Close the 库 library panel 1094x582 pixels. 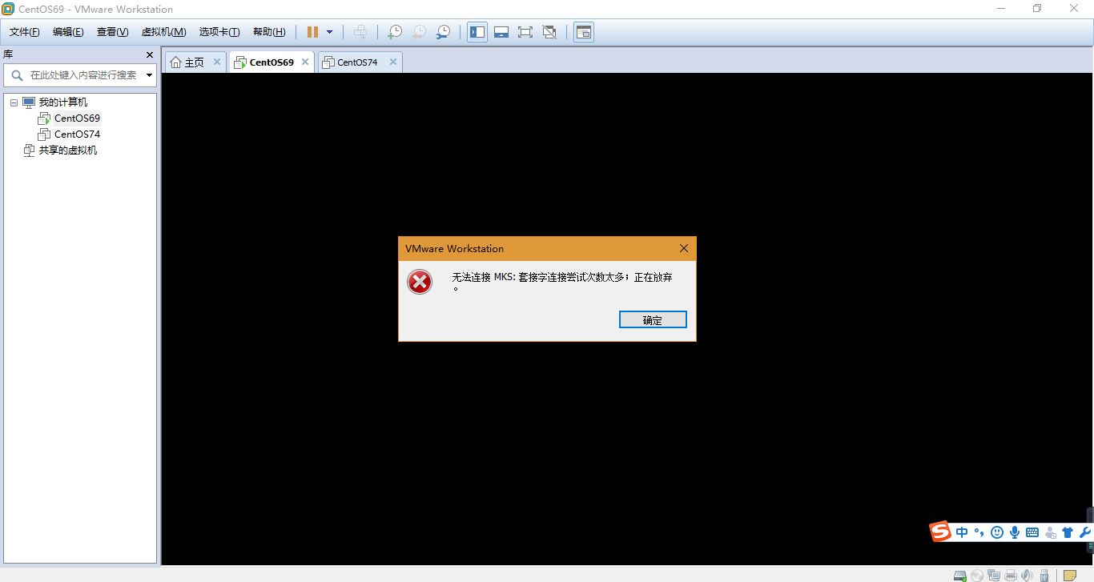[150, 54]
